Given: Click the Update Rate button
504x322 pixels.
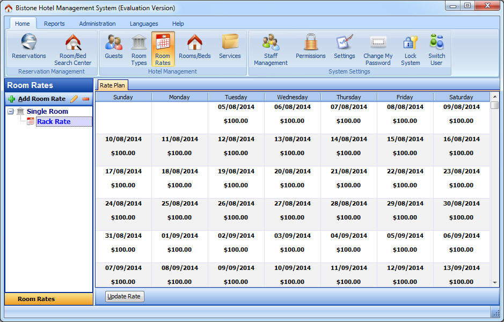Looking at the screenshot, I should coord(125,296).
